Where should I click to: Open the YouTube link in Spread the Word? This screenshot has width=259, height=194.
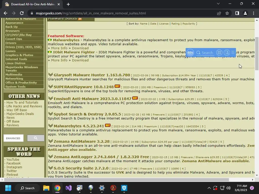coord(13,160)
